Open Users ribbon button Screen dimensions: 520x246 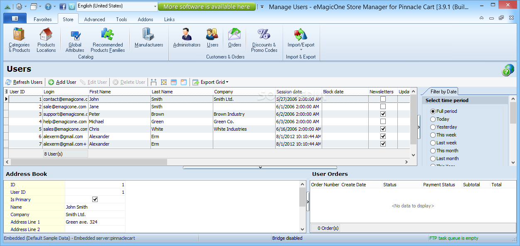click(212, 38)
